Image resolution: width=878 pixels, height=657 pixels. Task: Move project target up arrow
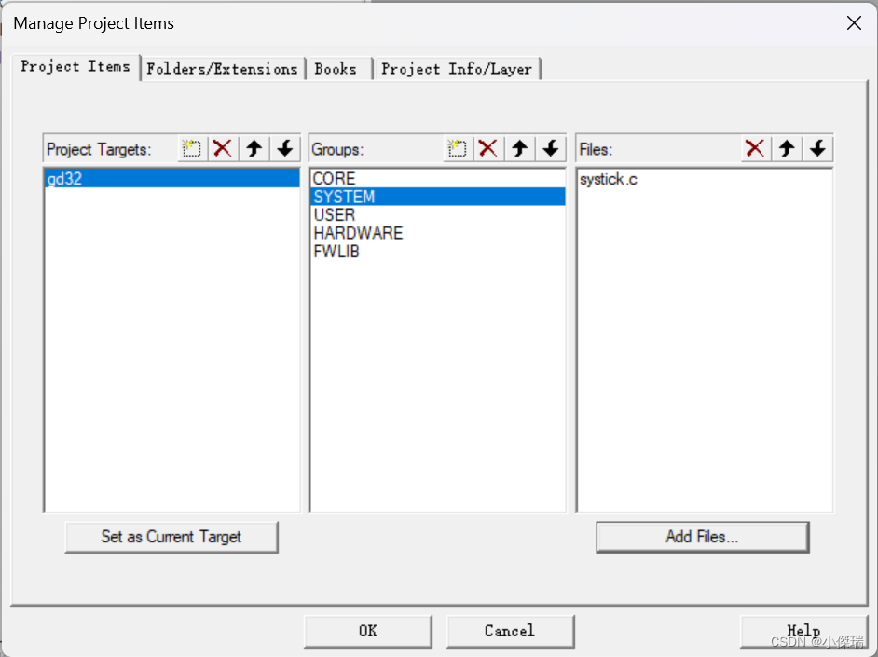[254, 148]
